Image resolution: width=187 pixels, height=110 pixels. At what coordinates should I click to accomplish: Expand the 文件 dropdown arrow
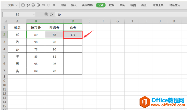tap(17, 5)
